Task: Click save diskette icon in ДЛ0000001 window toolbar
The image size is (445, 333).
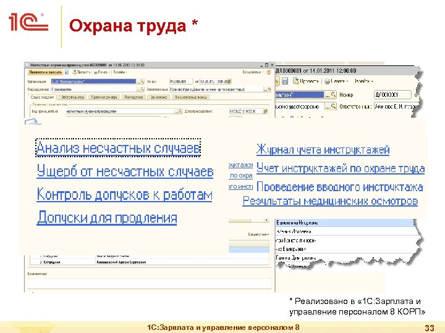Action: [x=285, y=81]
